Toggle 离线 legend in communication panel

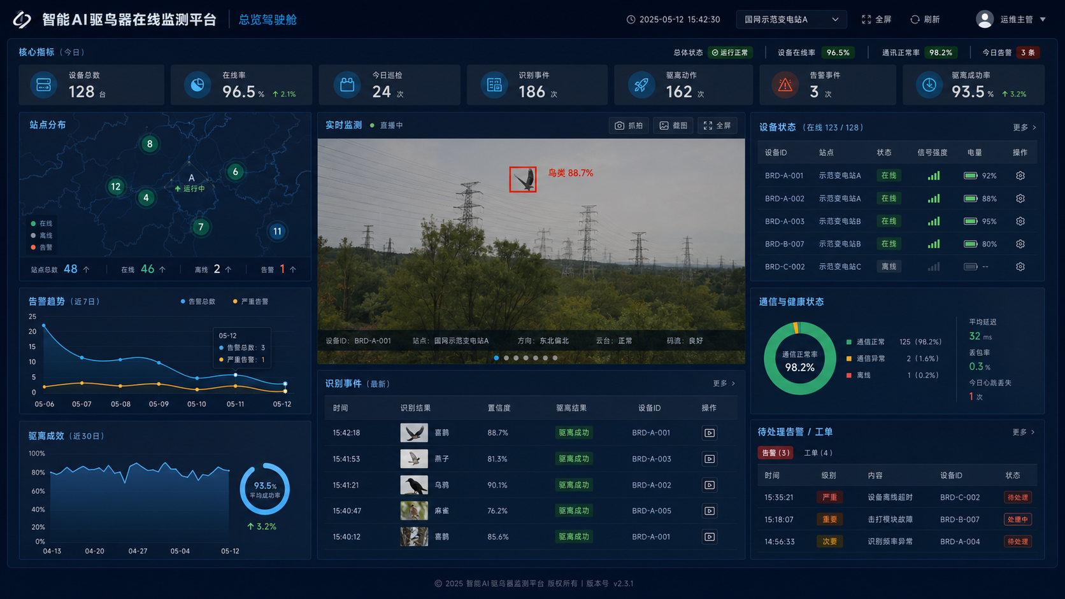coord(859,375)
